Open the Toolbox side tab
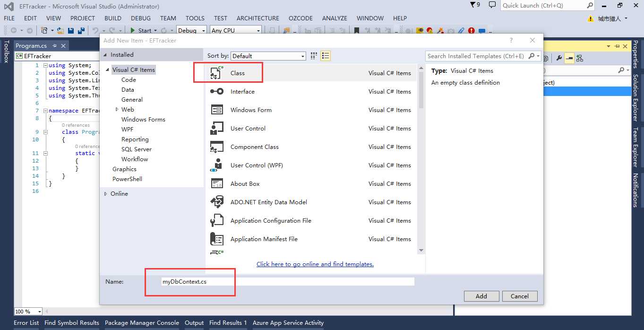 tap(6, 52)
